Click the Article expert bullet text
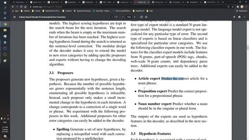Screen dimensions: 249x140 pyautogui.click(x=173, y=80)
